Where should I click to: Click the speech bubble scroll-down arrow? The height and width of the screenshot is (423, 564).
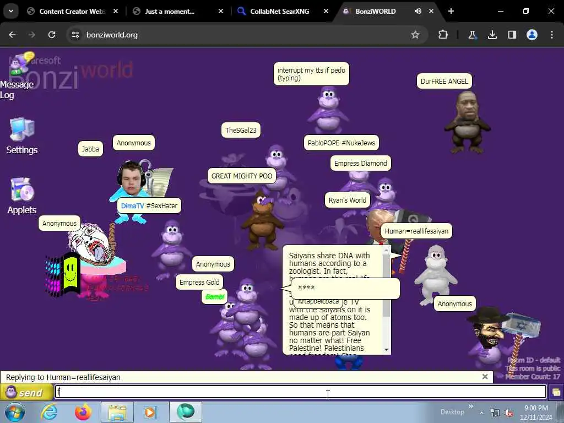pyautogui.click(x=387, y=350)
